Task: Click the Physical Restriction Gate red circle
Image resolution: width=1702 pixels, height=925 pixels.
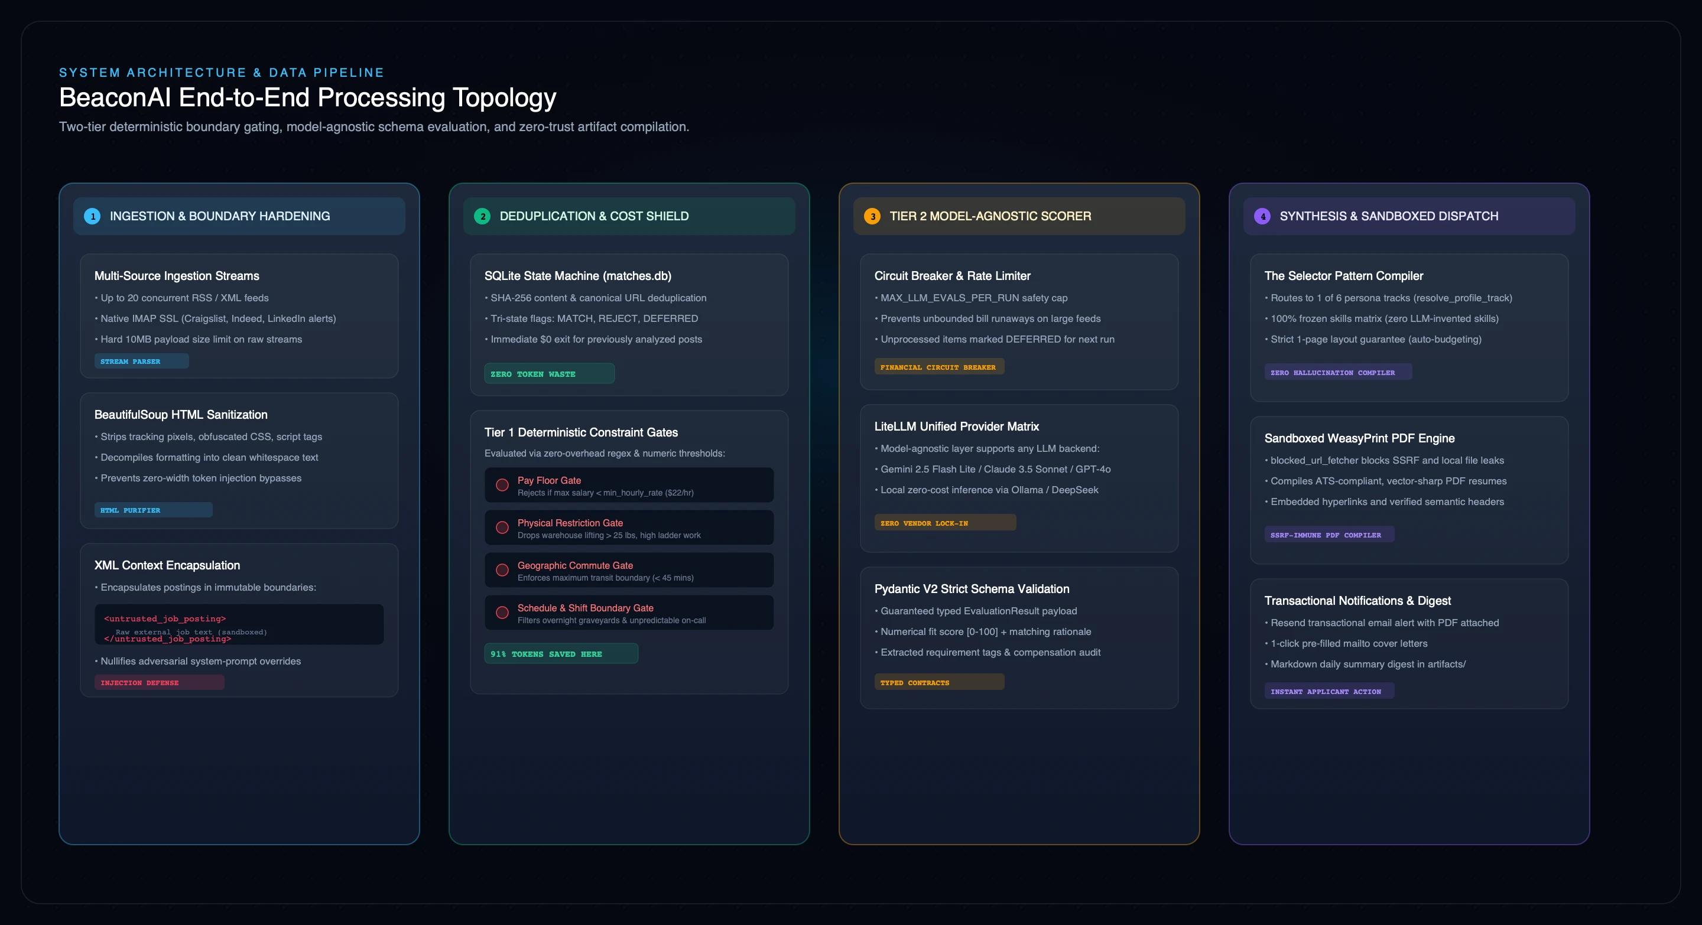Action: click(502, 527)
